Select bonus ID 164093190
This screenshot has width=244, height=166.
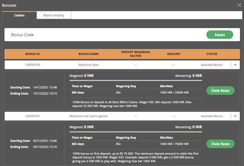point(33,65)
